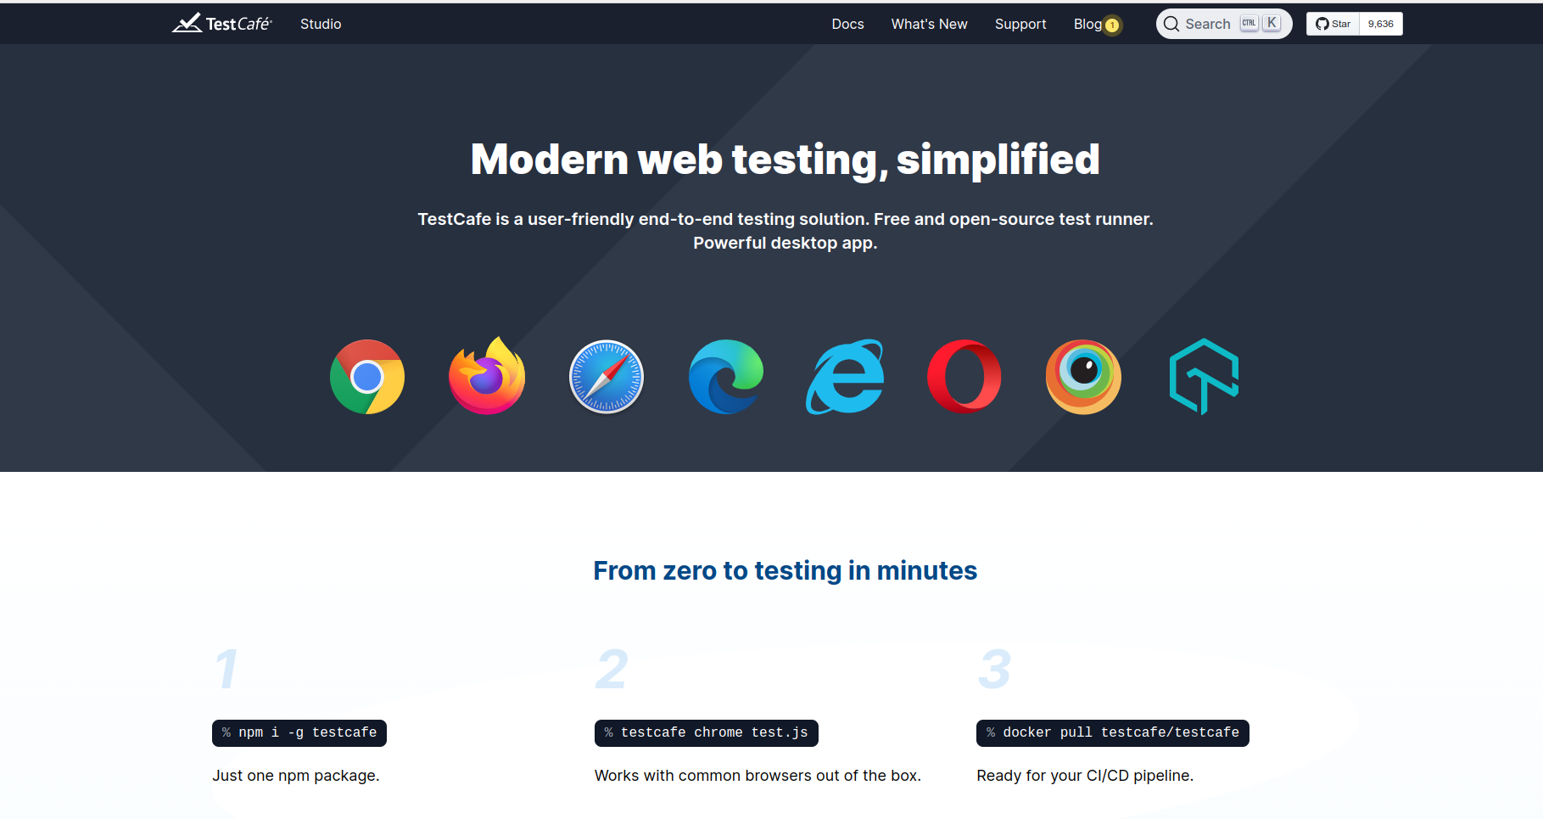Click the Google Chrome browser icon
Screen dimensions: 1543x819
pyautogui.click(x=367, y=377)
